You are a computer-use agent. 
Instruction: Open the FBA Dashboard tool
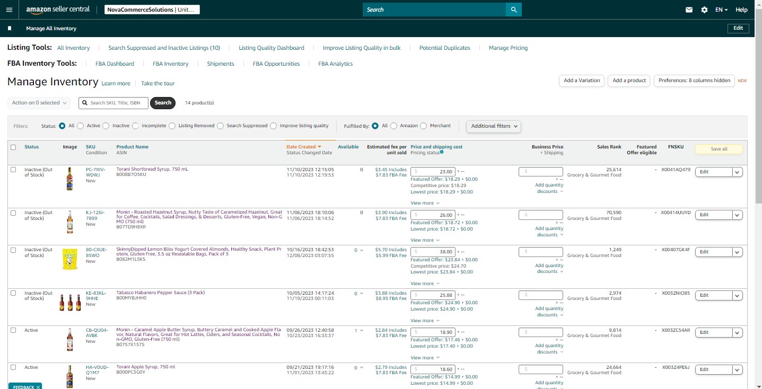(x=115, y=64)
